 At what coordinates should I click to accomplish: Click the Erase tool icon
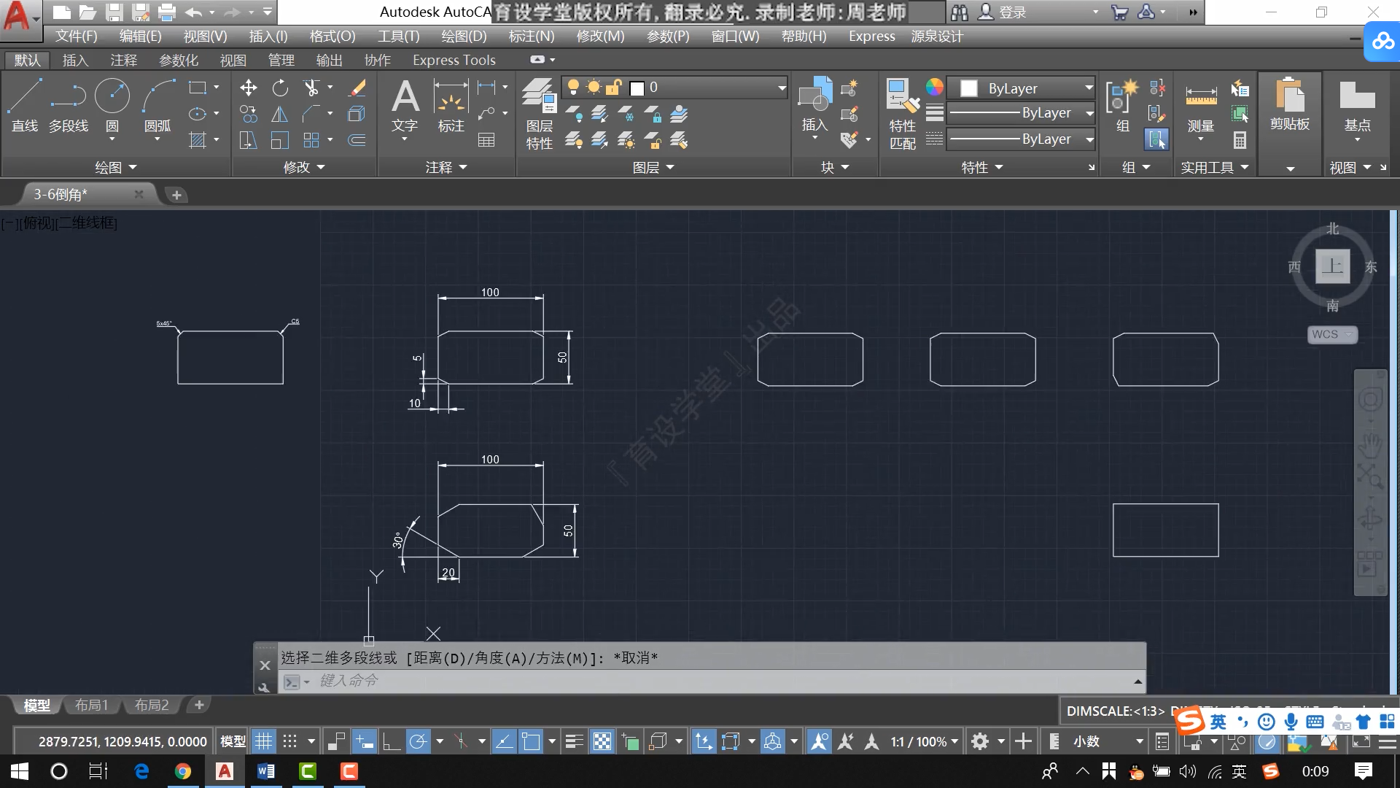tap(357, 88)
